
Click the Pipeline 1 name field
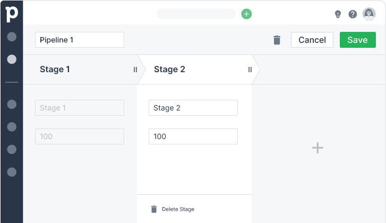click(x=80, y=40)
